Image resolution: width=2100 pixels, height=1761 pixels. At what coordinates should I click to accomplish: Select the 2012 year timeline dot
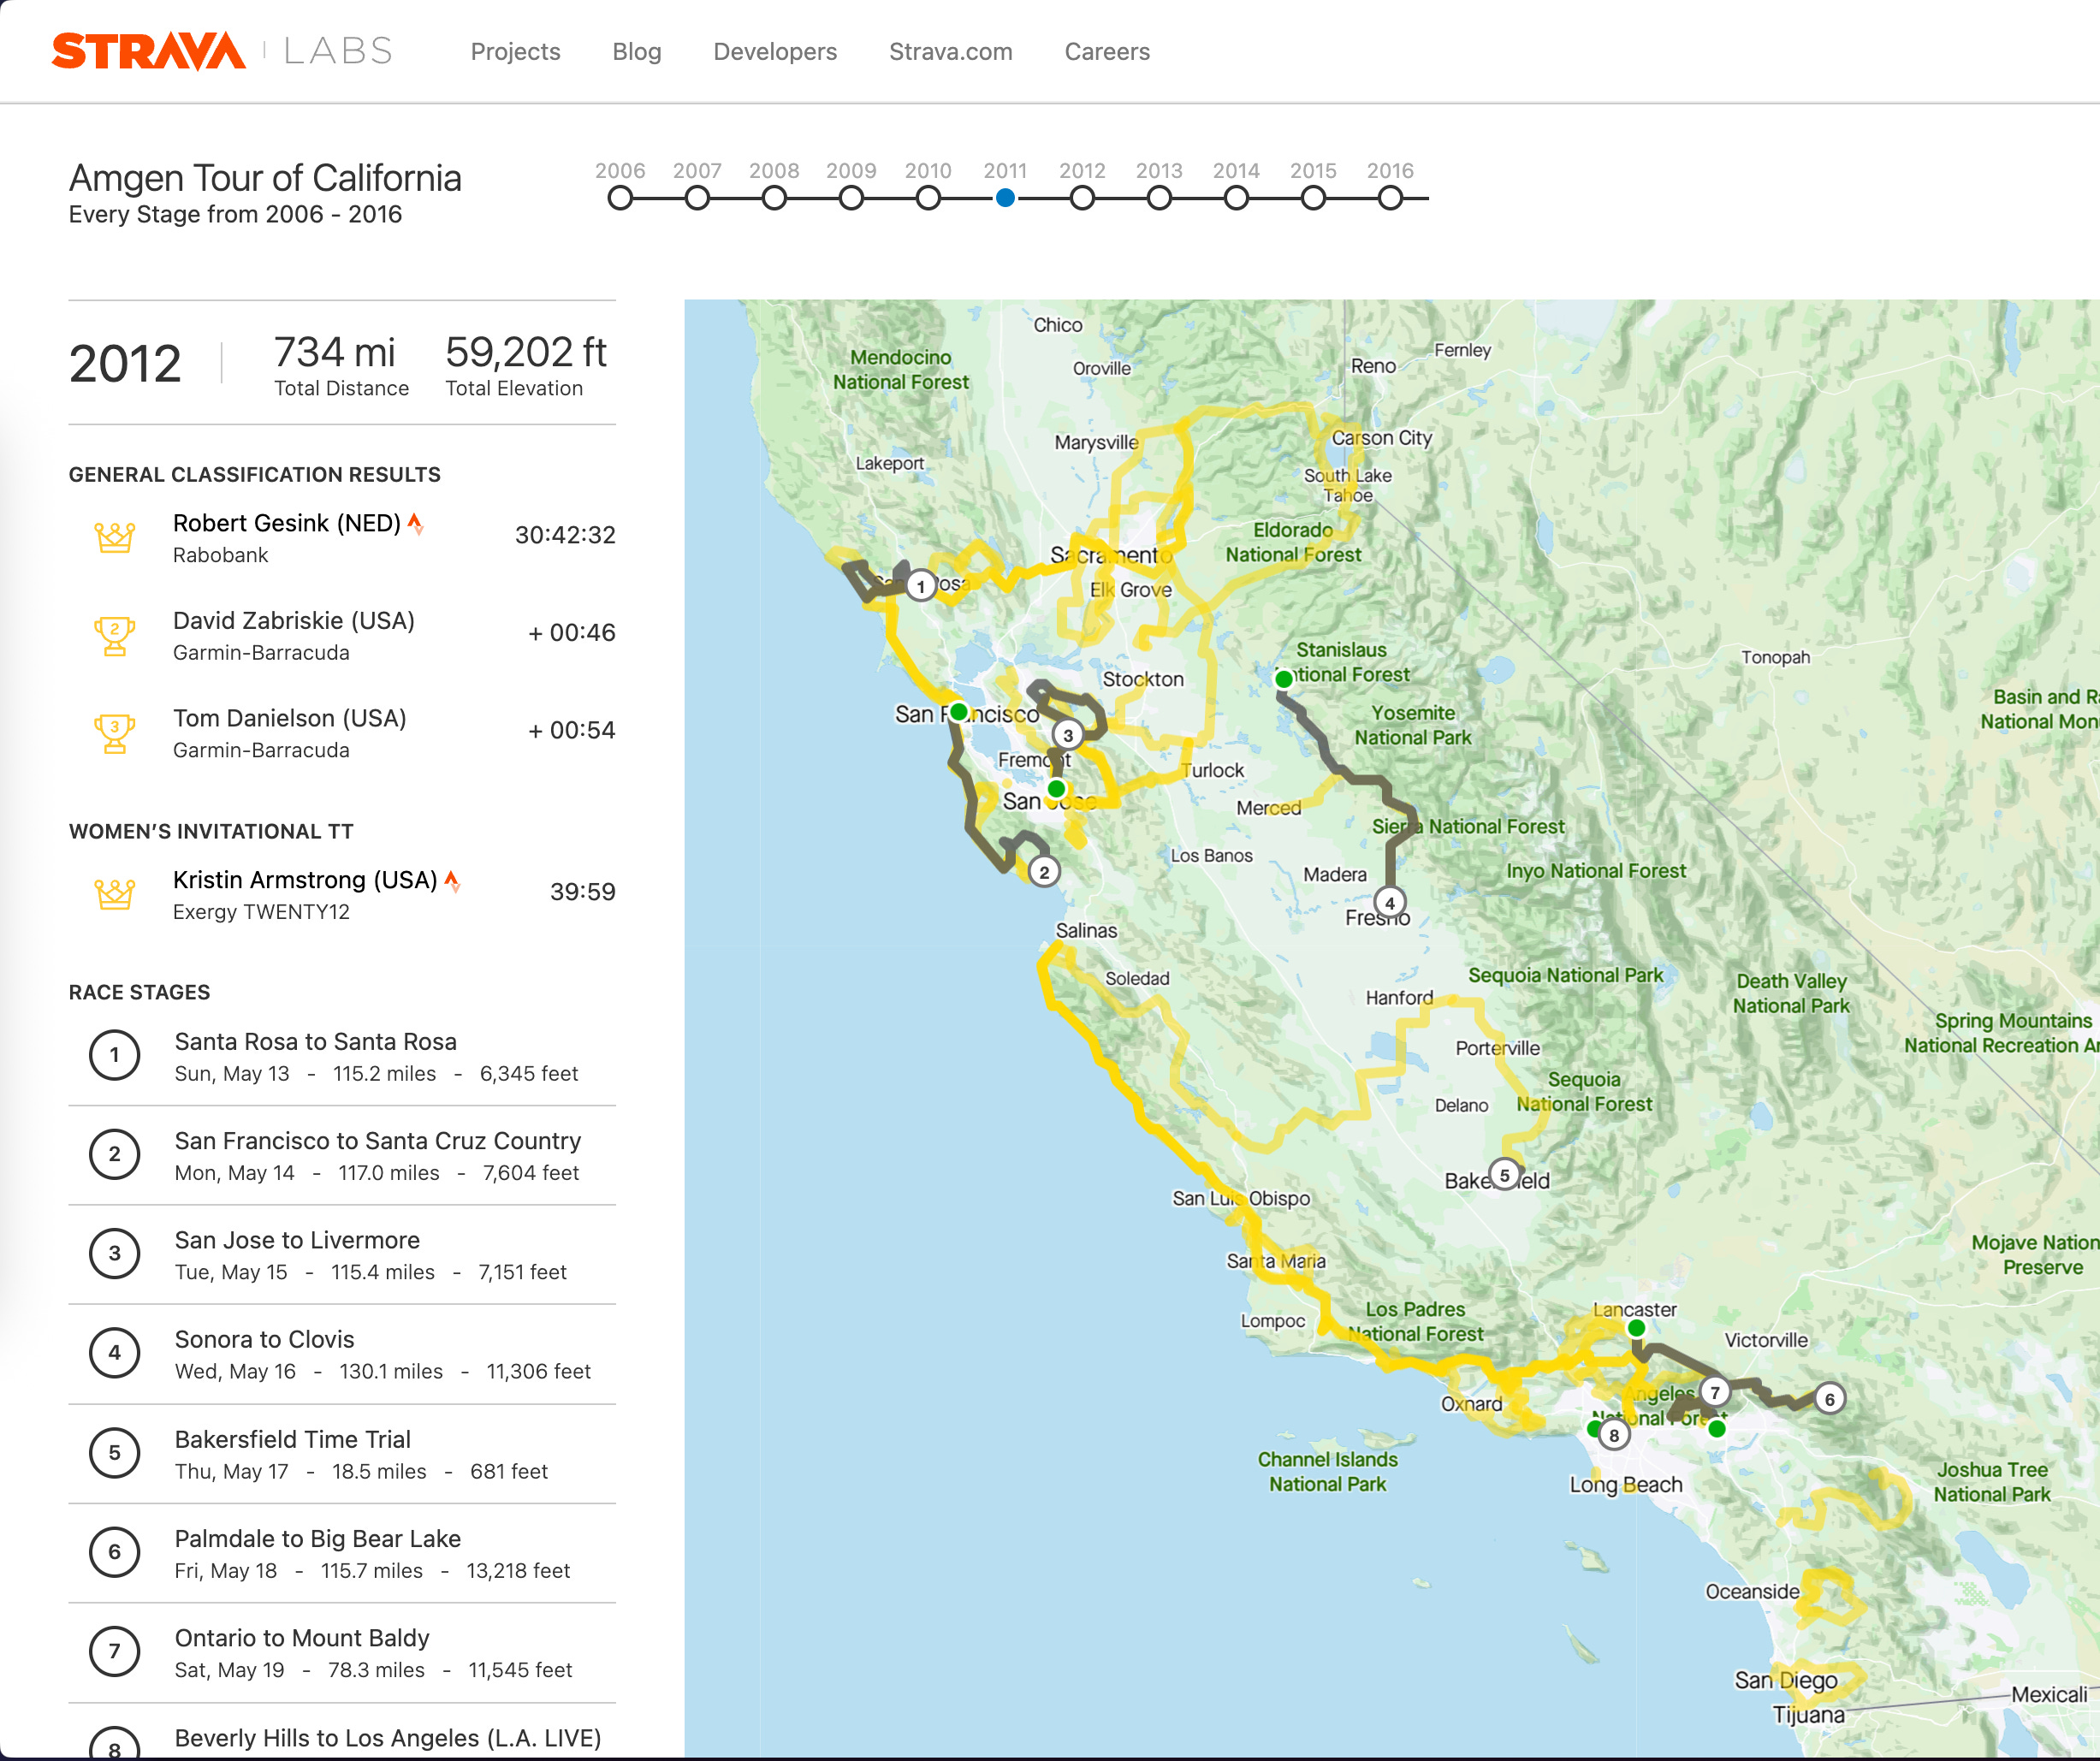point(1082,199)
